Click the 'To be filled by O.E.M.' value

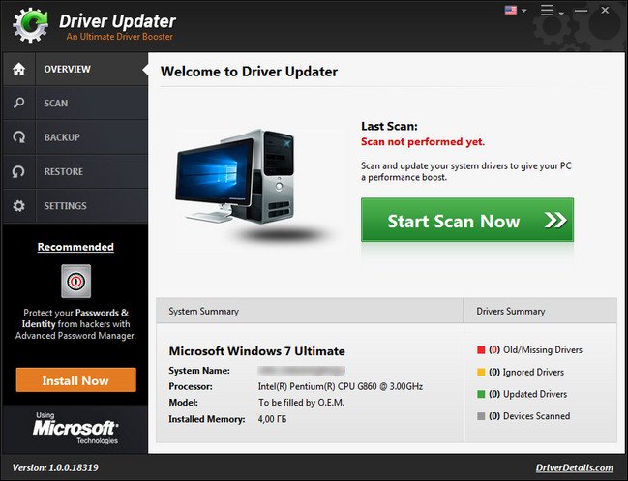301,403
